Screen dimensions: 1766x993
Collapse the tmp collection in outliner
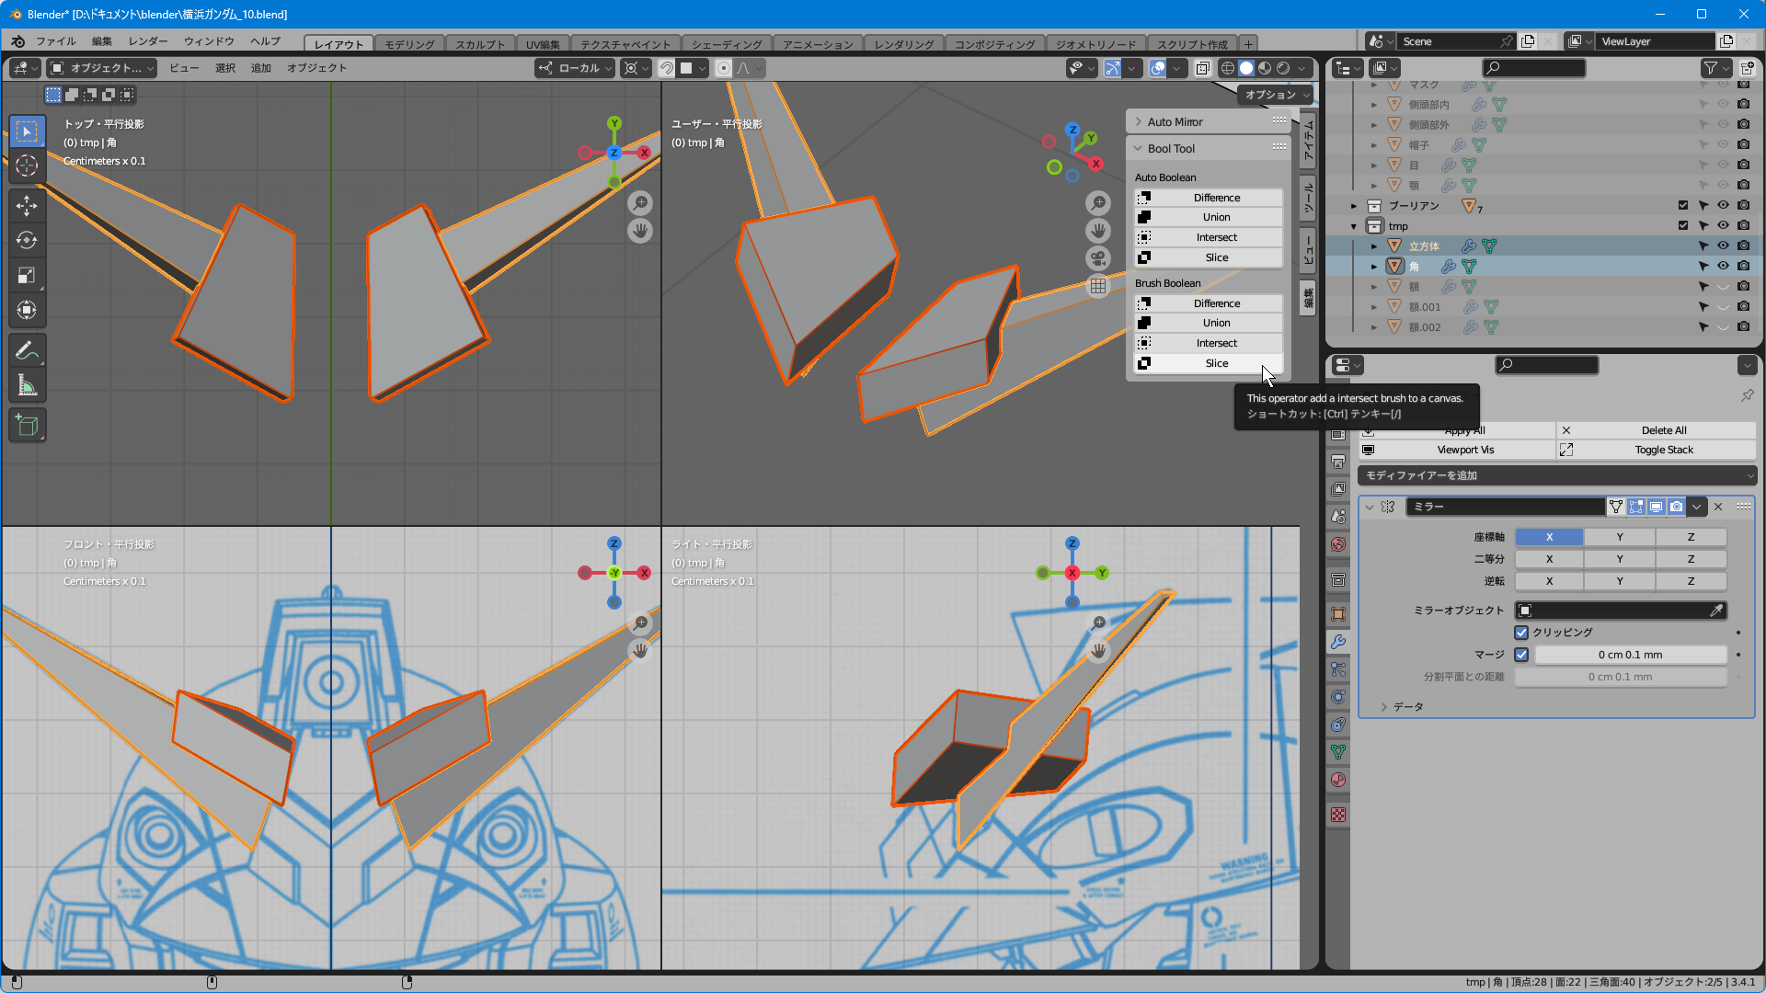1354,226
